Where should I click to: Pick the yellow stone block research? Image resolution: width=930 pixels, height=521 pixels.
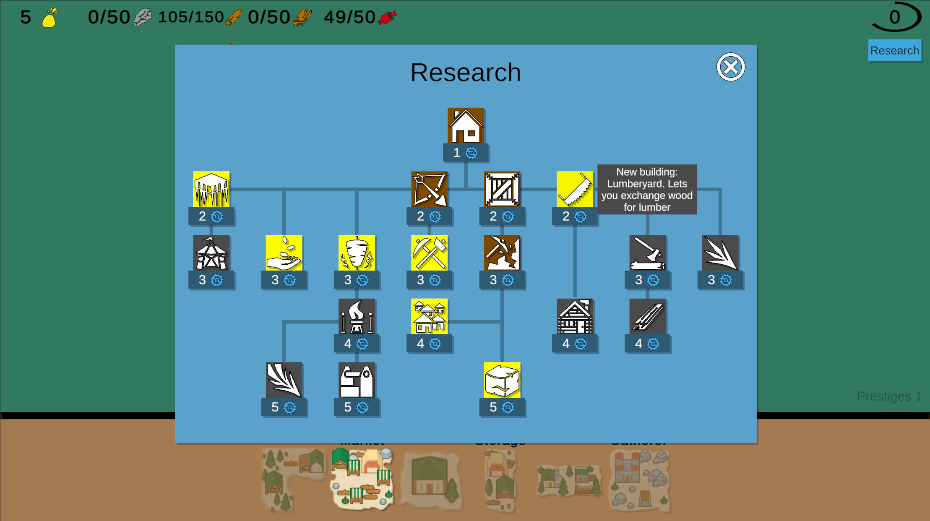pos(502,380)
